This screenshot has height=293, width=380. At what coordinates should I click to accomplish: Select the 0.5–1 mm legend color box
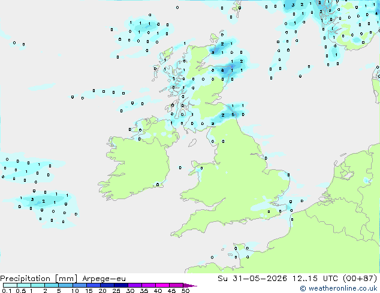click(24, 285)
